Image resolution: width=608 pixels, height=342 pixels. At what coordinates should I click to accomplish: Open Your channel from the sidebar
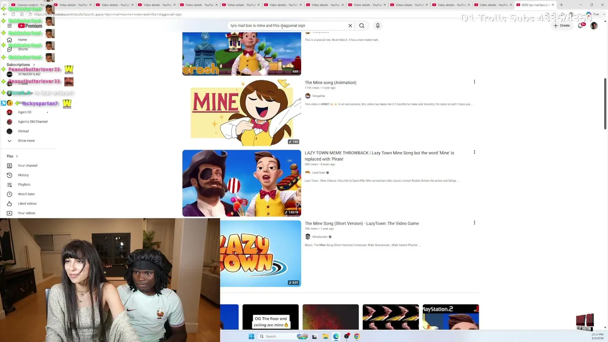pyautogui.click(x=28, y=165)
